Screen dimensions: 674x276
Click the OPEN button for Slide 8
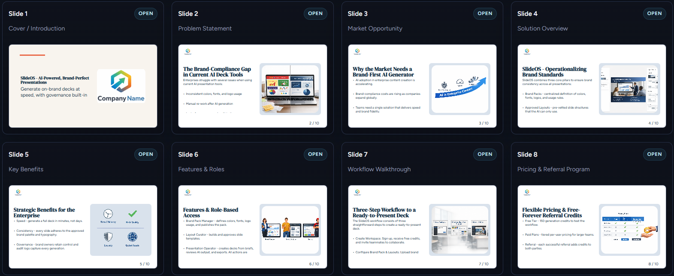click(x=654, y=155)
